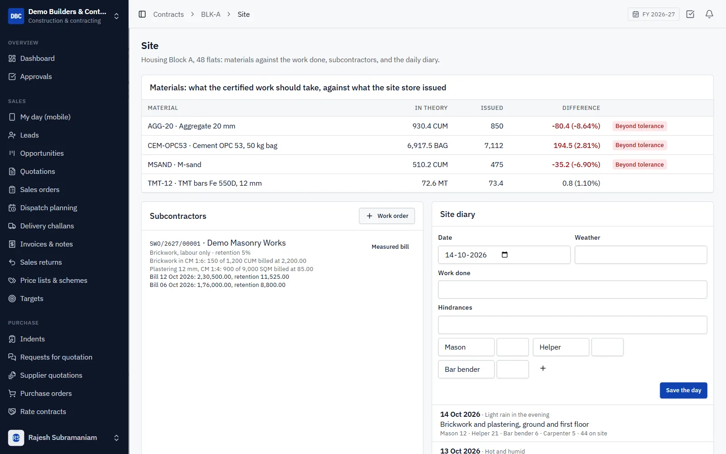Go to BLK-A breadcrumb
Viewport: 726px width, 454px height.
tap(211, 14)
